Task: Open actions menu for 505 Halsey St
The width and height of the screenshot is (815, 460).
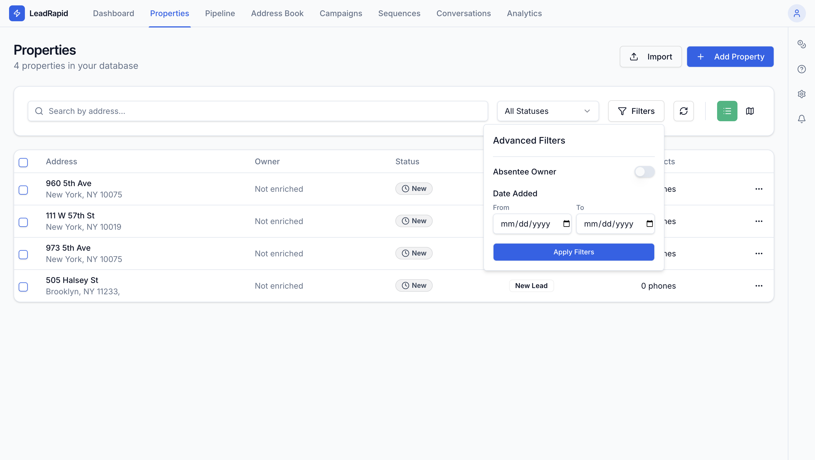Action: pyautogui.click(x=759, y=286)
